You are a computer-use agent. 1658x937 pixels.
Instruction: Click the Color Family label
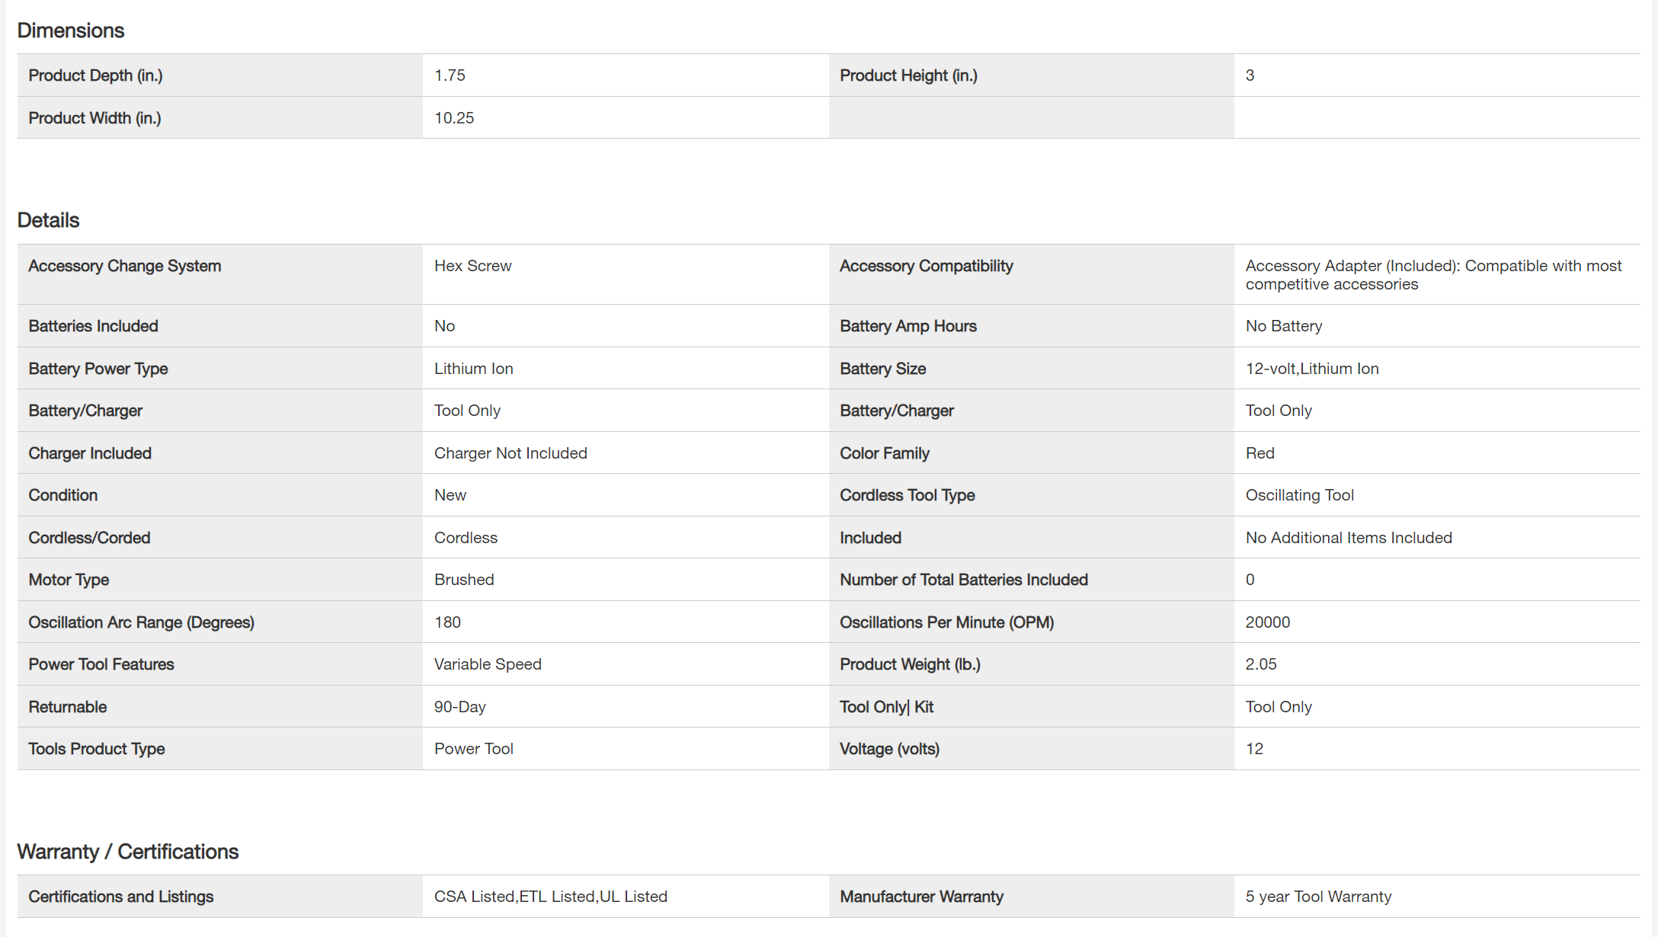click(884, 453)
